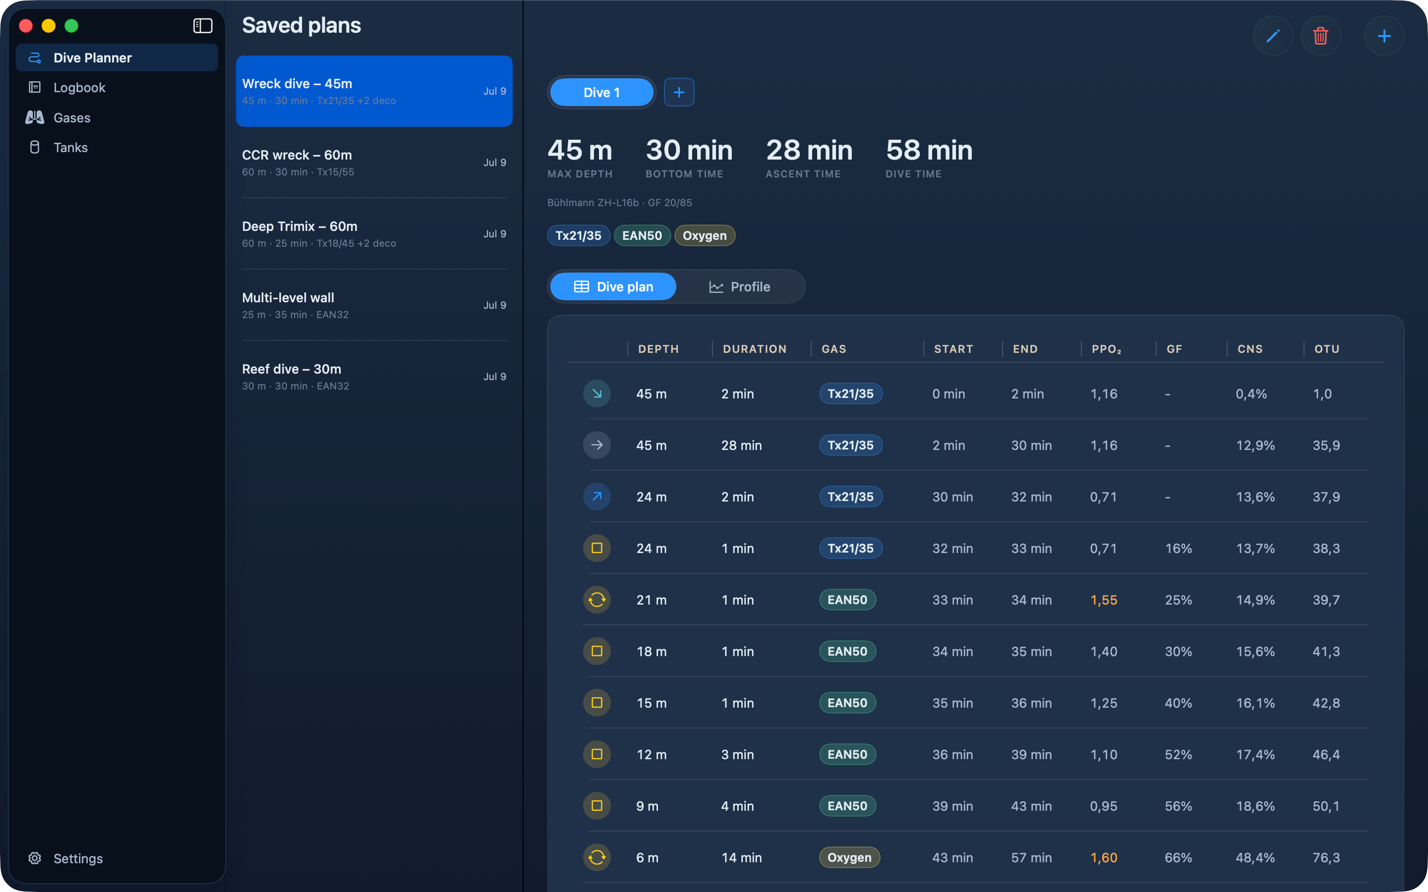Viewport: 1428px width, 892px height.
Task: Click stop icon in the 9 m row
Action: click(x=596, y=805)
